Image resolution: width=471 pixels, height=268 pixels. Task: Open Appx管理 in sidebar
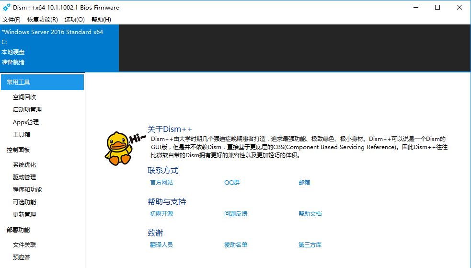click(26, 122)
